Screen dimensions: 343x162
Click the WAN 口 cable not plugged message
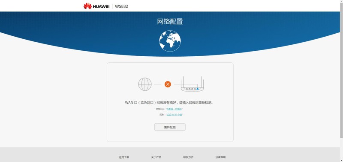pos(169,102)
